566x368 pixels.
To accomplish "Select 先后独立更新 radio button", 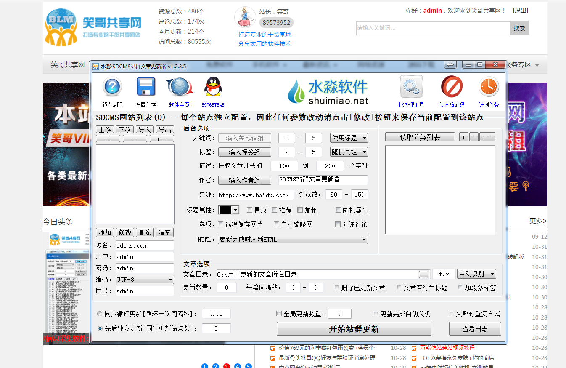I will click(100, 328).
